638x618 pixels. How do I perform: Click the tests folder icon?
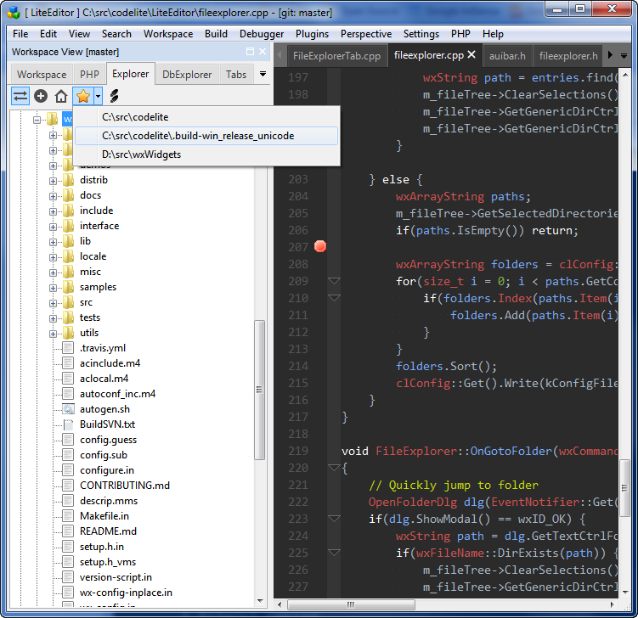pyautogui.click(x=68, y=317)
